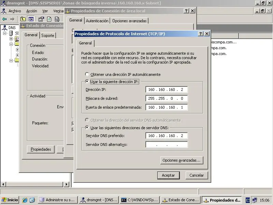Viewport: 273px width, 205px height.
Task: Close the TCP/IP properties dialog
Action: [207, 33]
